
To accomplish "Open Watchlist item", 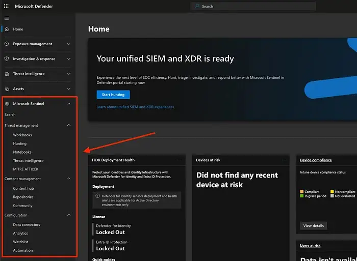I will click(20, 242).
